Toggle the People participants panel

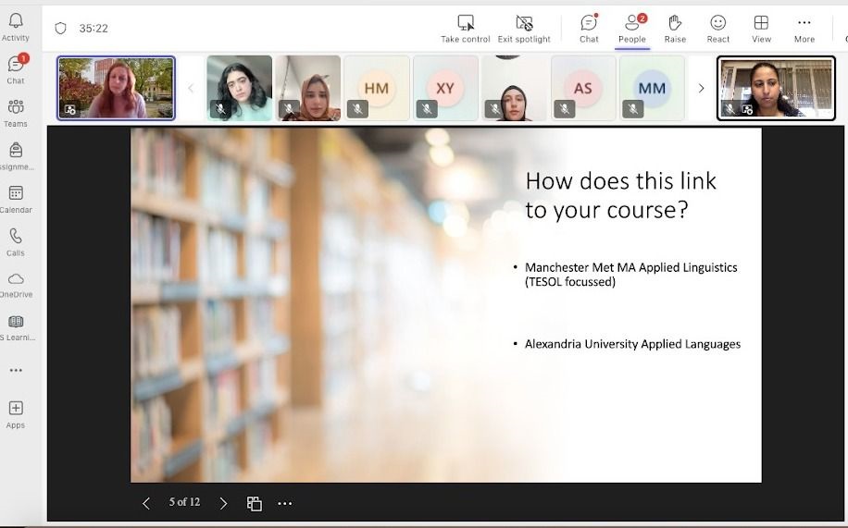[632, 29]
